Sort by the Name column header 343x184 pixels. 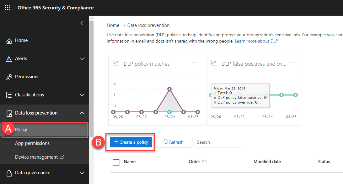click(130, 161)
